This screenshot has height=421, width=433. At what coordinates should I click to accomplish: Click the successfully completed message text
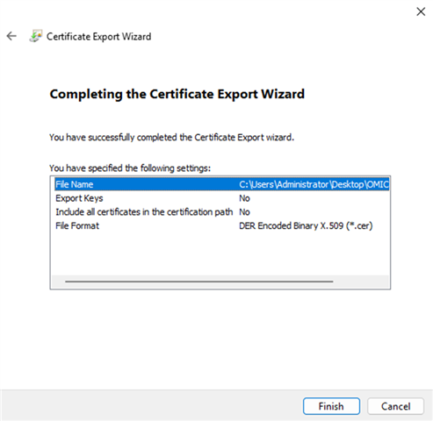(x=171, y=137)
